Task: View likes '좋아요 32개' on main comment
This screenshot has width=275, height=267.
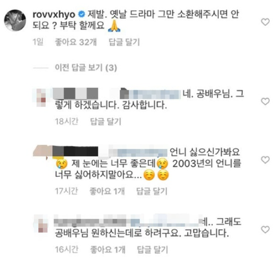Action: click(76, 42)
